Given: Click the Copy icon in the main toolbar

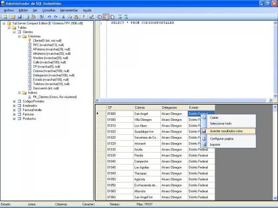Looking at the screenshot, I should point(69,17).
